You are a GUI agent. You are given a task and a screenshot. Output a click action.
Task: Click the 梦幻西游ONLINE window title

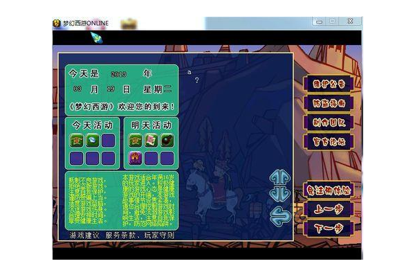(x=86, y=24)
